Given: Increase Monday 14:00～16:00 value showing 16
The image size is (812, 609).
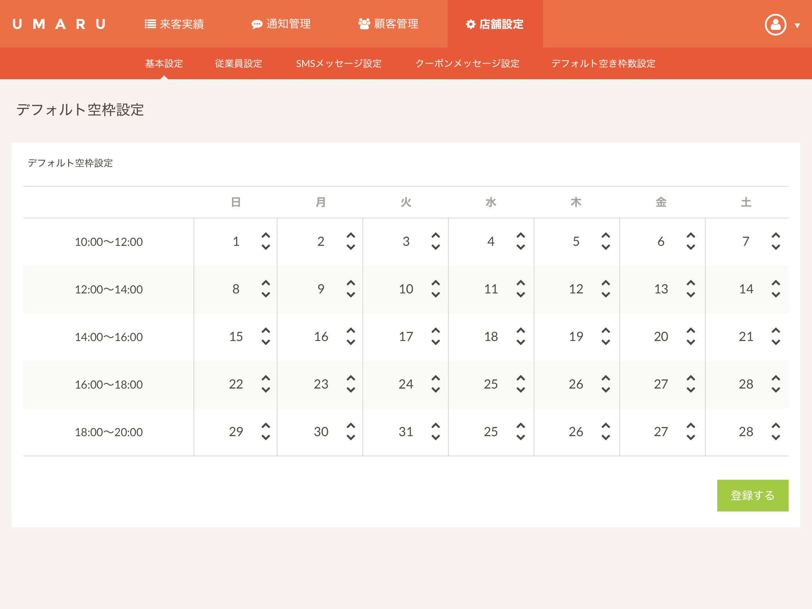Looking at the screenshot, I should point(351,331).
